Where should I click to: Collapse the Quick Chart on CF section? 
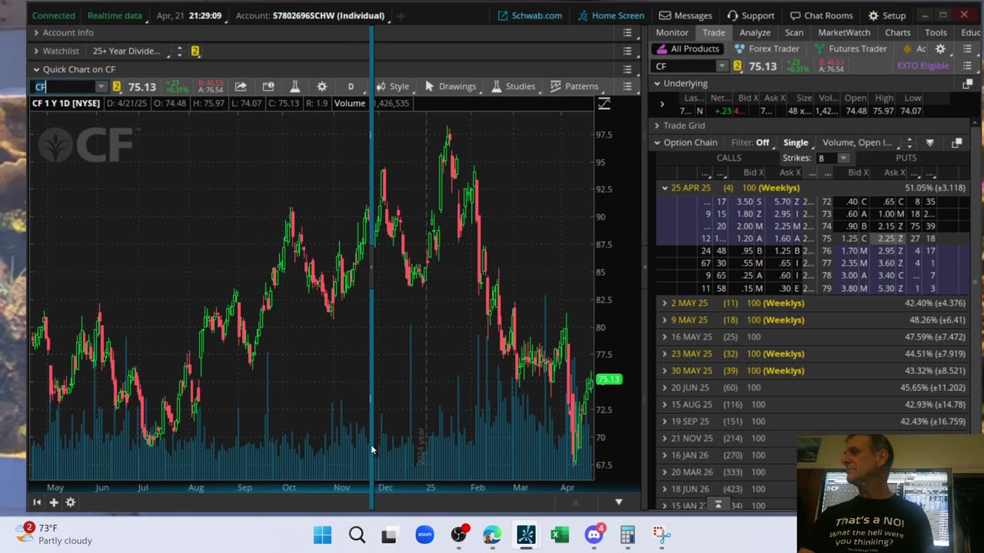(36, 69)
